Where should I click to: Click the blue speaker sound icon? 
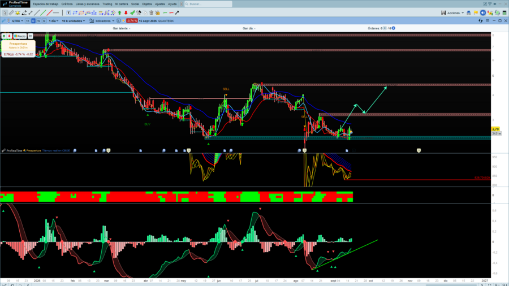pos(483,12)
